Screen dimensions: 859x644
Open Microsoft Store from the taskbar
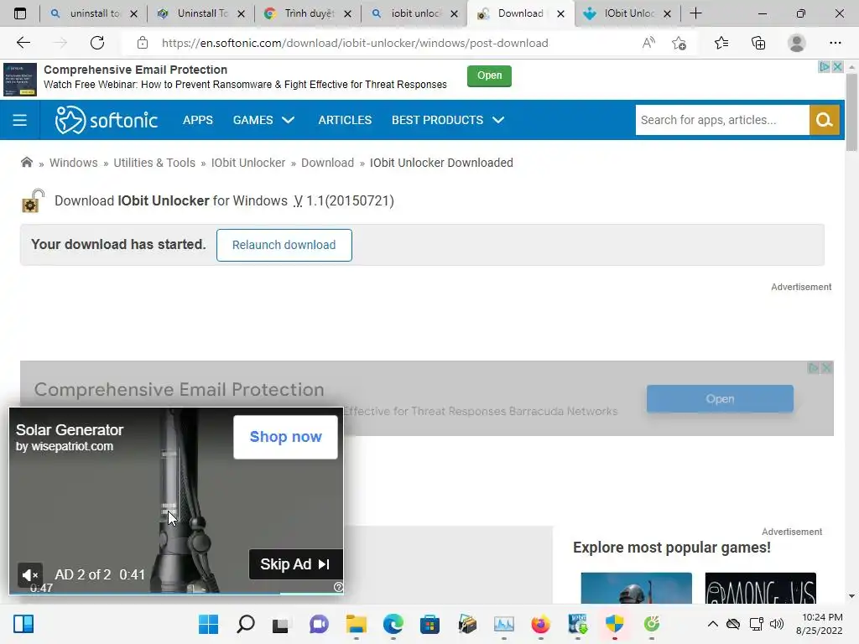(430, 624)
